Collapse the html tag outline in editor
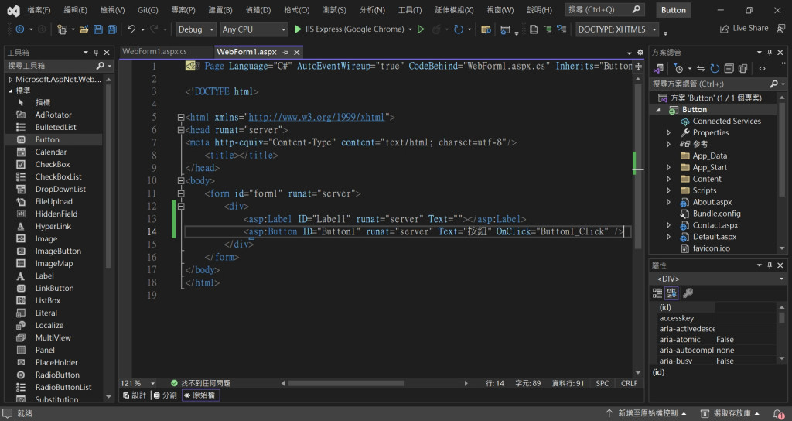792x421 pixels. pyautogui.click(x=181, y=118)
